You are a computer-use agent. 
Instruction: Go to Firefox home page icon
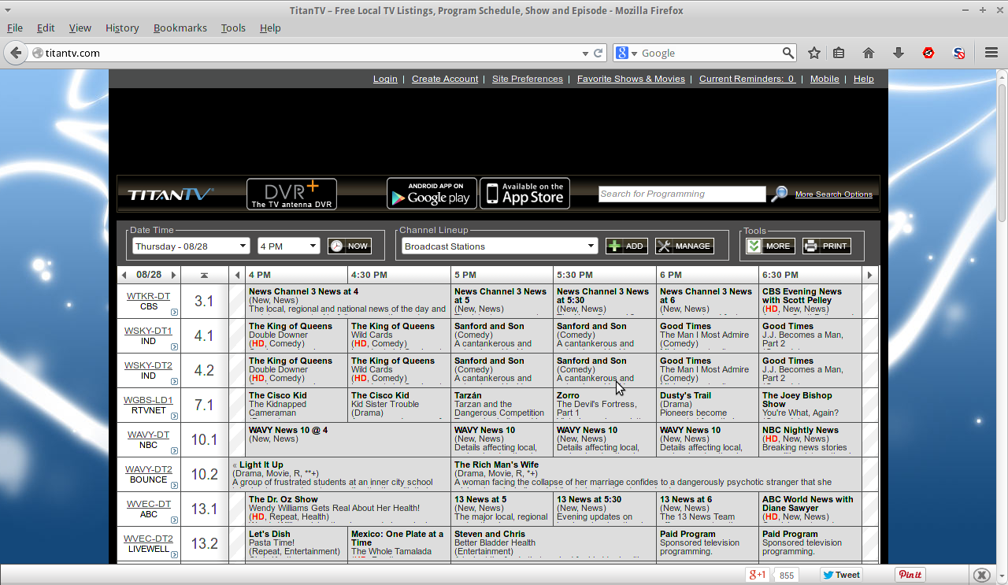[x=869, y=53]
